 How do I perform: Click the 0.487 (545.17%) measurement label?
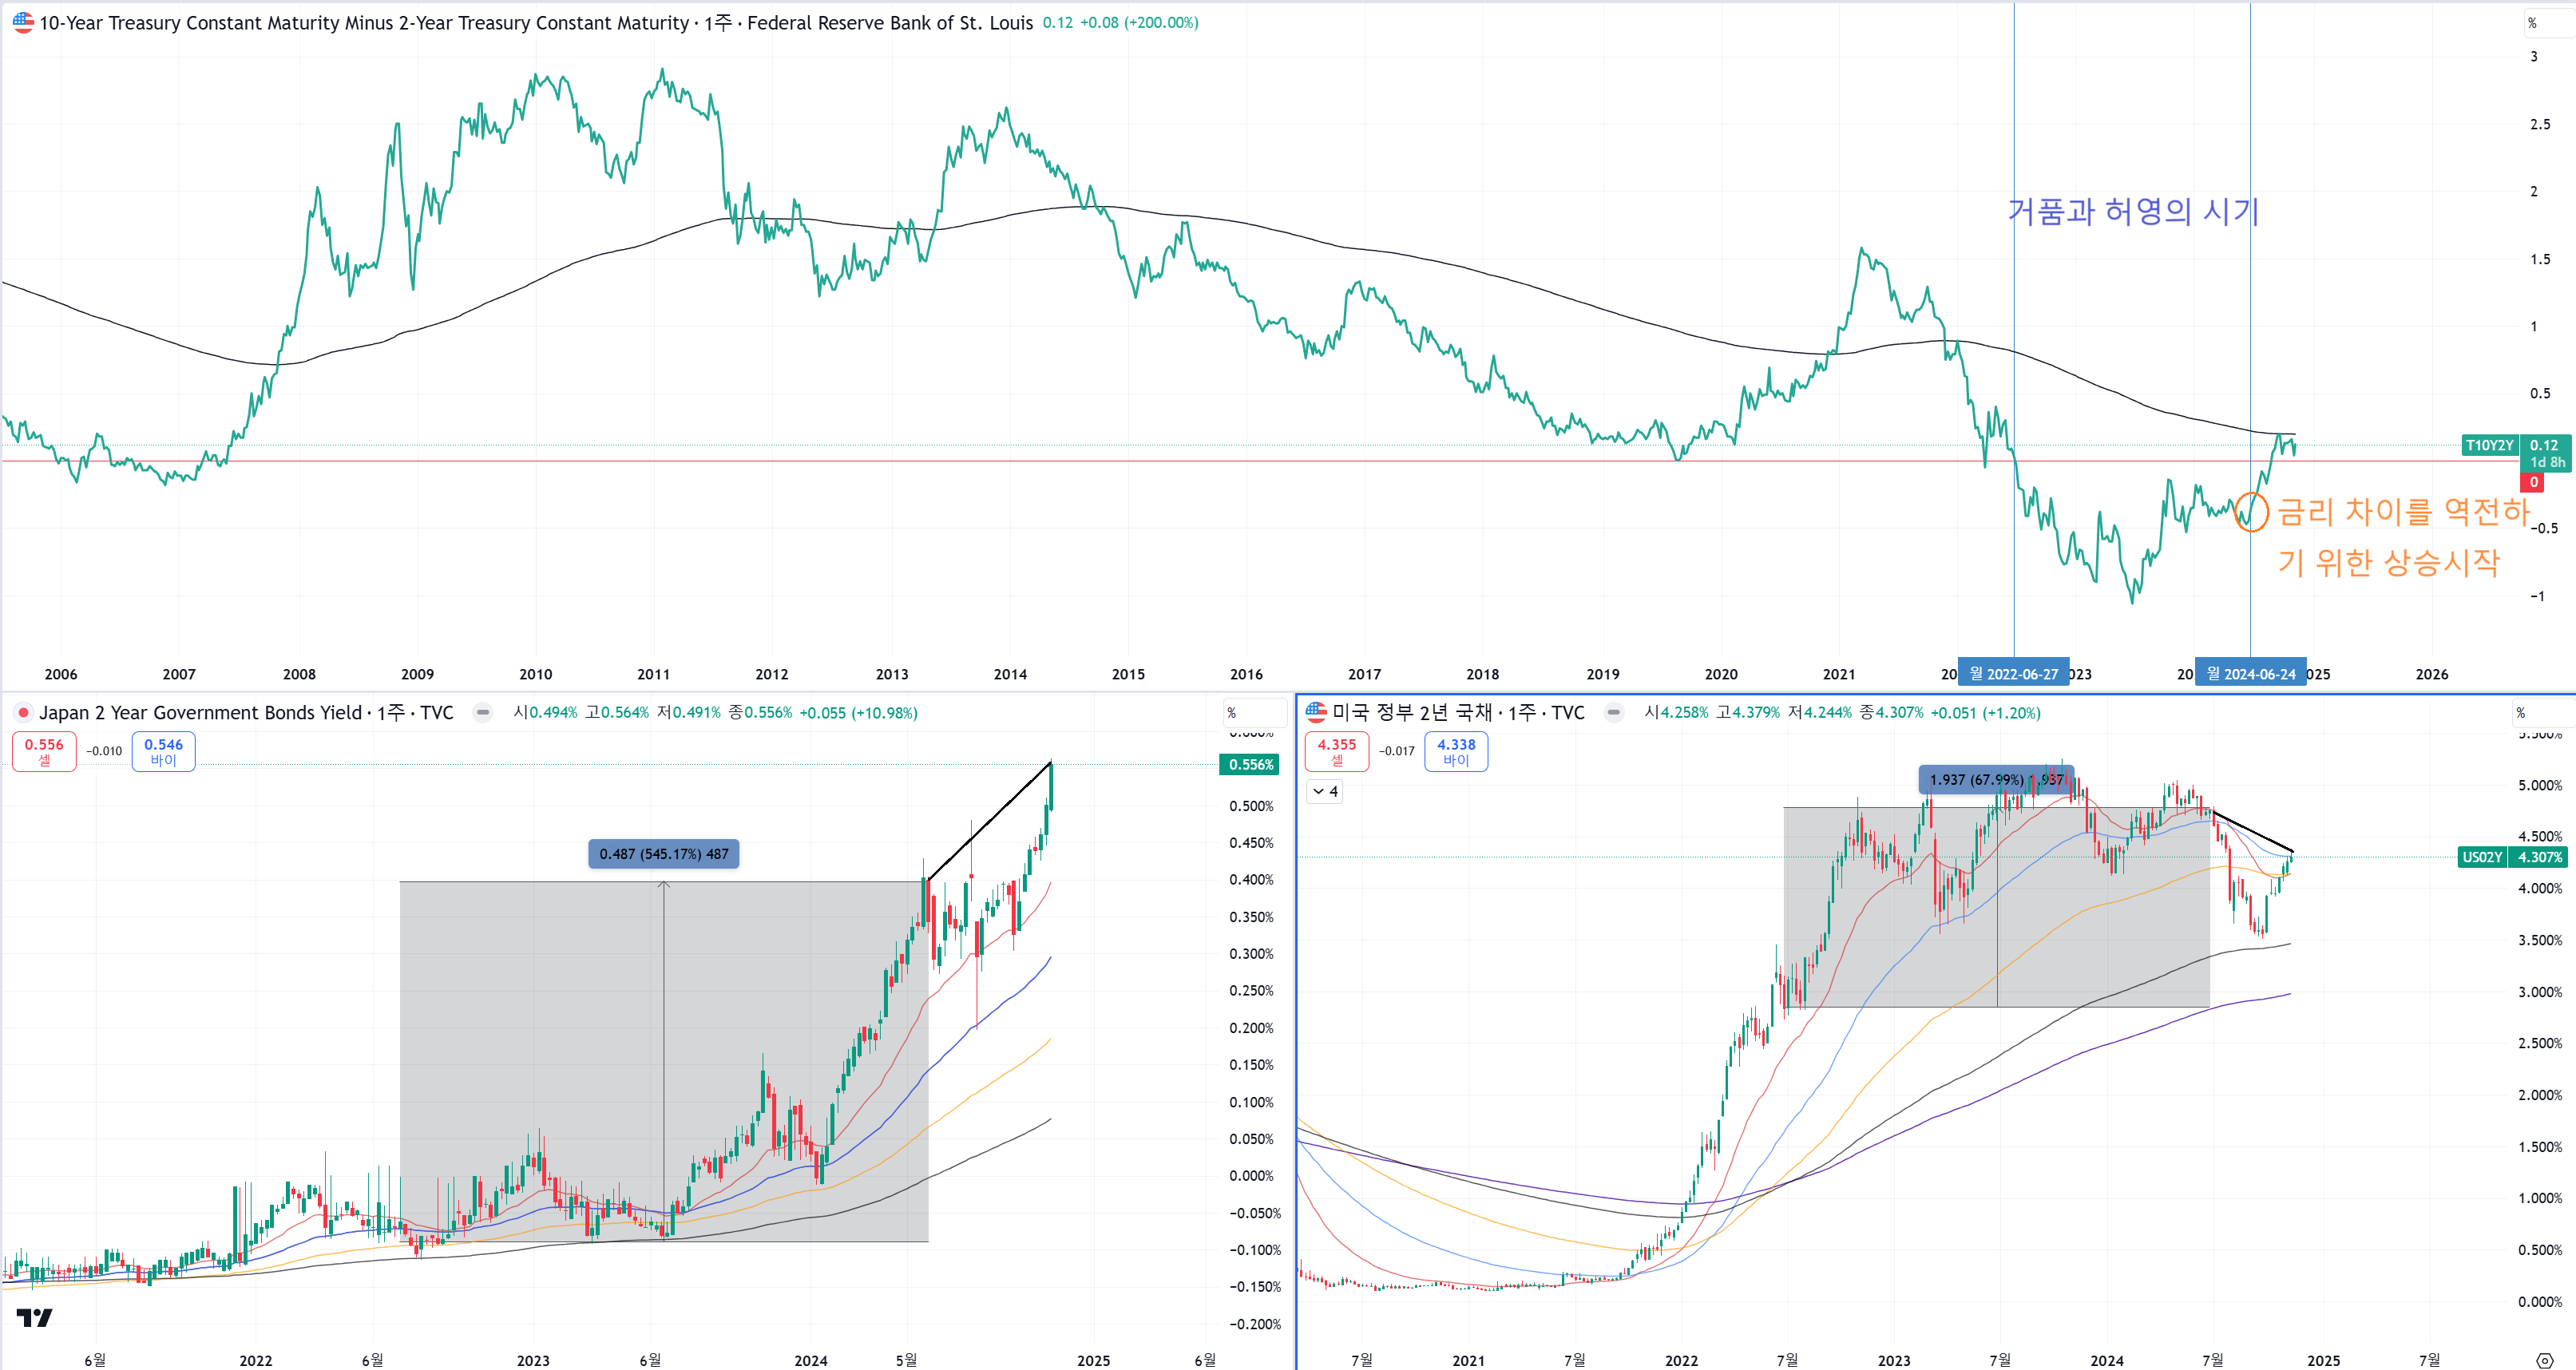tap(663, 853)
